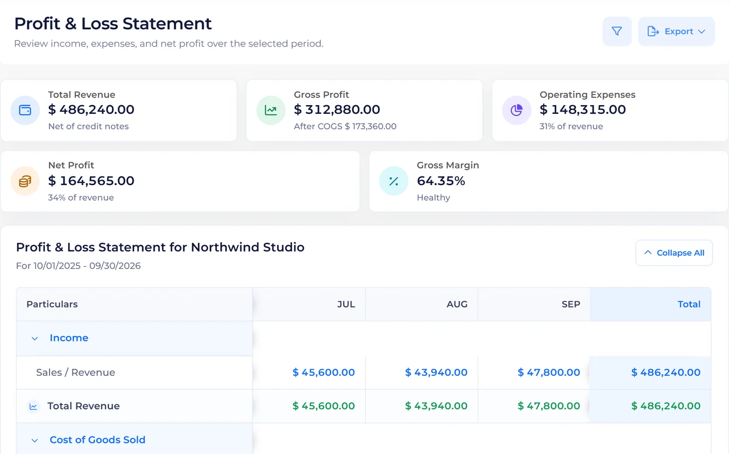Click the Total Revenue row label in table

click(x=83, y=406)
